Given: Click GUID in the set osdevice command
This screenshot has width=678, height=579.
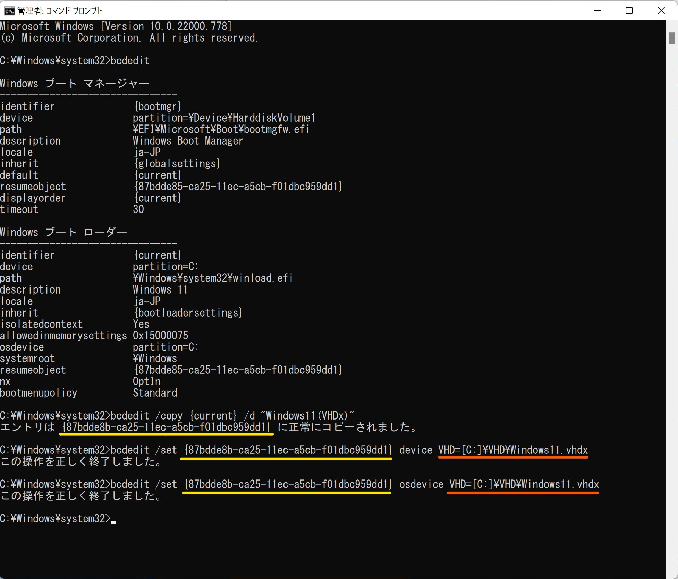Looking at the screenshot, I should [x=288, y=484].
